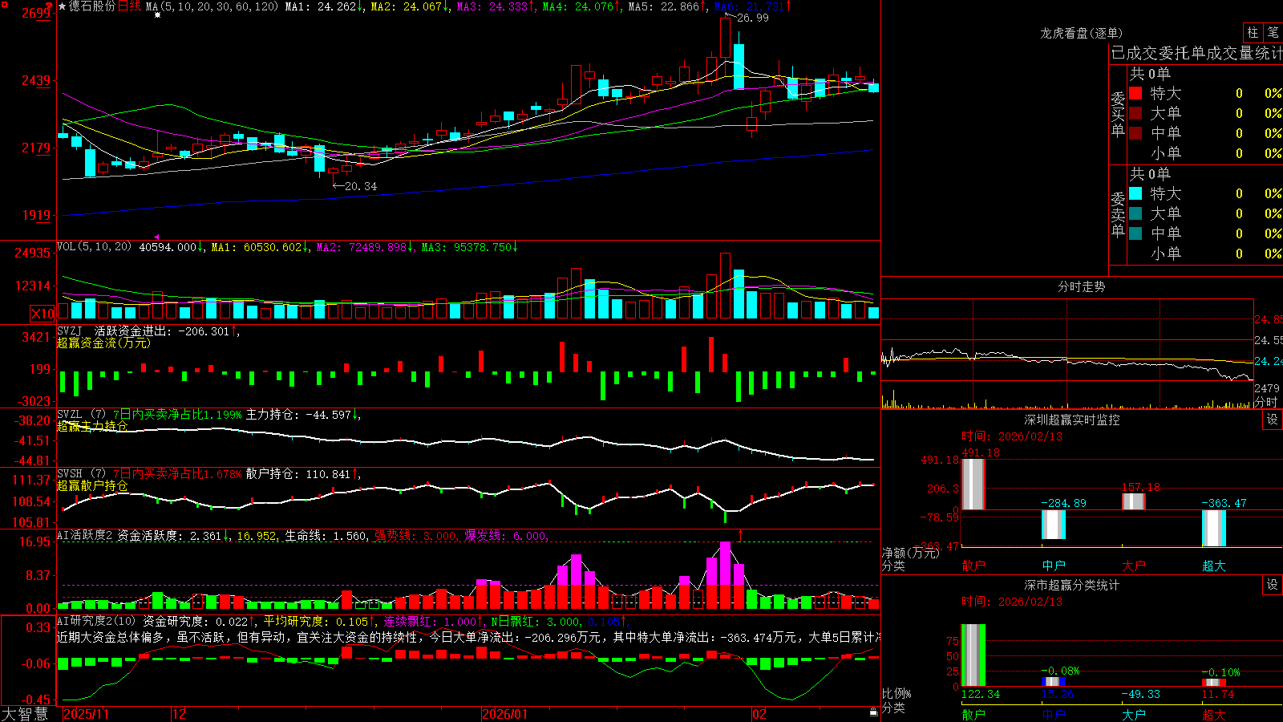The width and height of the screenshot is (1283, 722).
Task: Open the AI研究度2(10) indicator label
Action: tap(96, 621)
